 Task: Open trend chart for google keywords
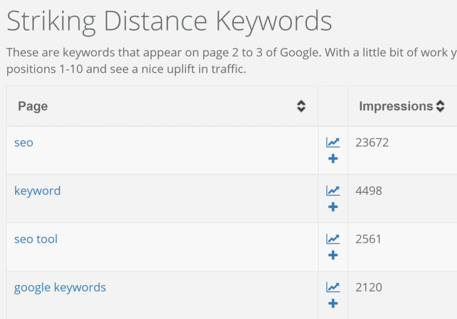coord(333,287)
